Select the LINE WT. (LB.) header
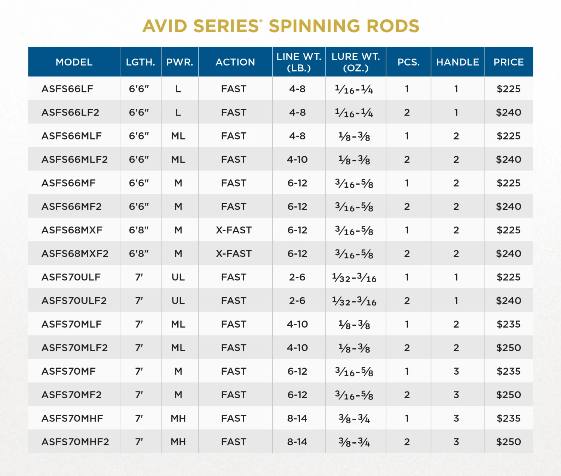 pos(298,62)
